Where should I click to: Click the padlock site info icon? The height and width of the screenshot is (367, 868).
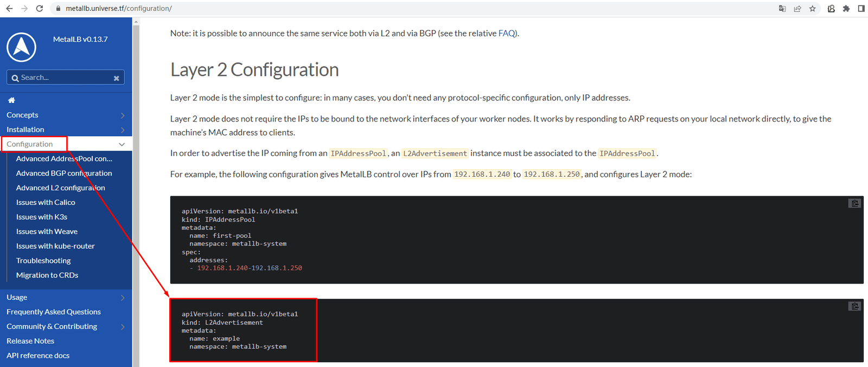[58, 9]
